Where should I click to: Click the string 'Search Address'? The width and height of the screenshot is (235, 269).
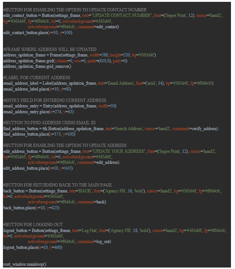129,129
